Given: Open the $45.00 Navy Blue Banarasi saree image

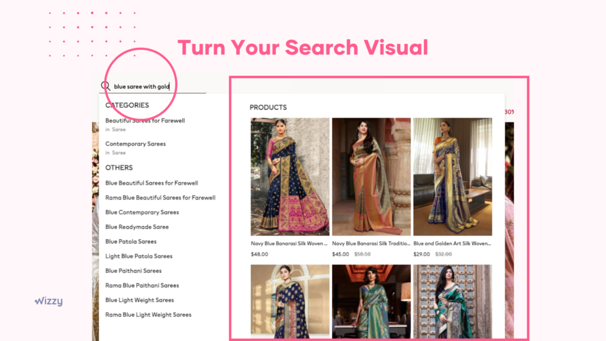Looking at the screenshot, I should click(x=371, y=176).
